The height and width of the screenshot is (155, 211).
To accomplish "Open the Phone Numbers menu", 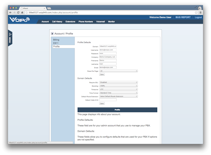I will [86, 21].
